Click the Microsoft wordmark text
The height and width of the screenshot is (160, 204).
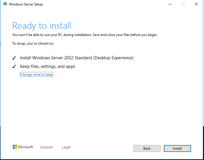25,147
